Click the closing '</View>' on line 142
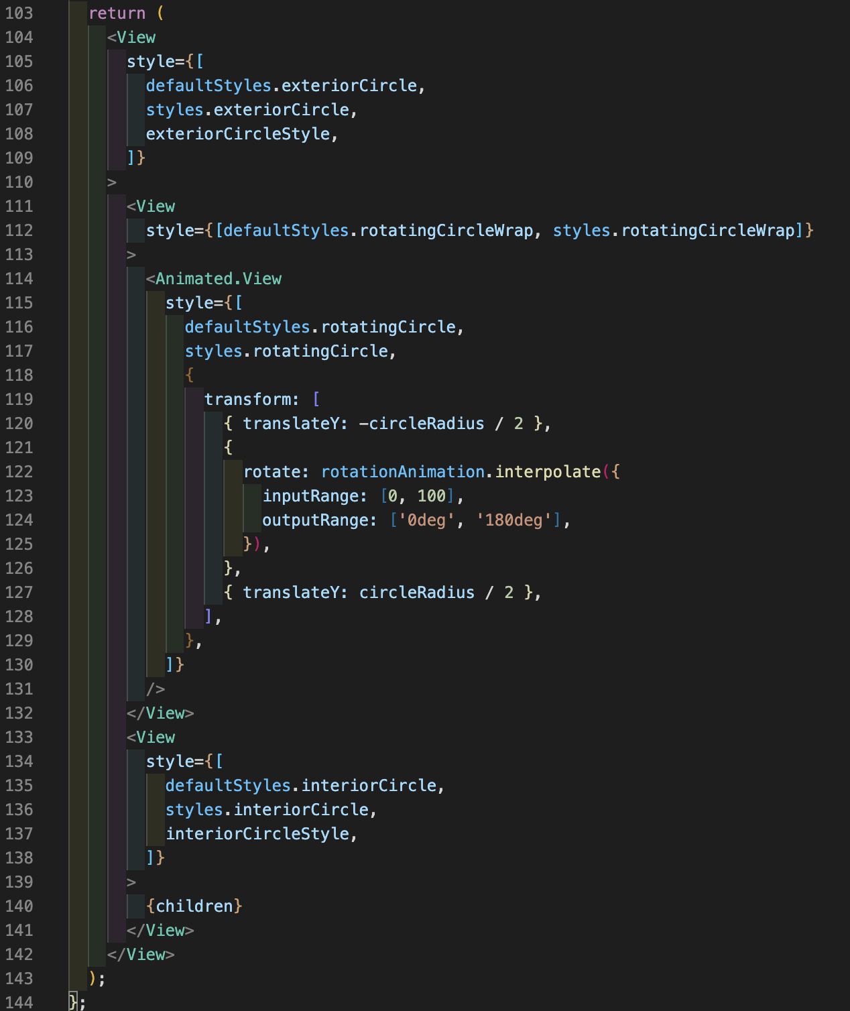 click(141, 954)
